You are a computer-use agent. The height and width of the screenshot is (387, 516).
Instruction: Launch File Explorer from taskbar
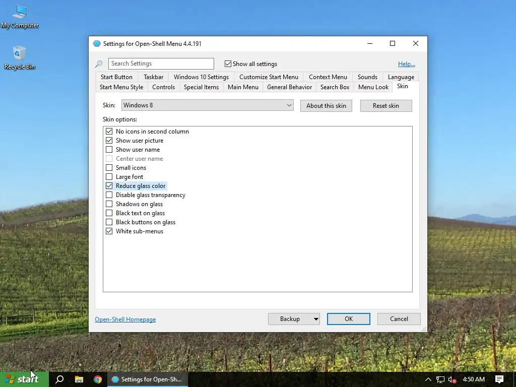(79, 379)
